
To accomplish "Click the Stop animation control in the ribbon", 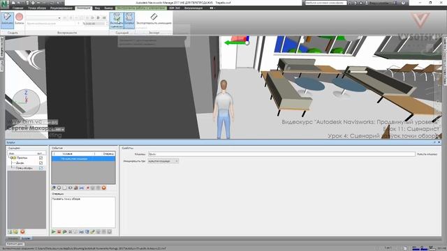I will pos(87,18).
